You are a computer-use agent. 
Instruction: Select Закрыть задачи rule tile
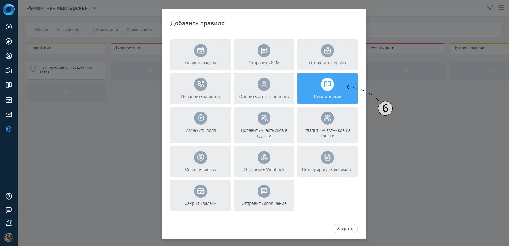(x=201, y=195)
